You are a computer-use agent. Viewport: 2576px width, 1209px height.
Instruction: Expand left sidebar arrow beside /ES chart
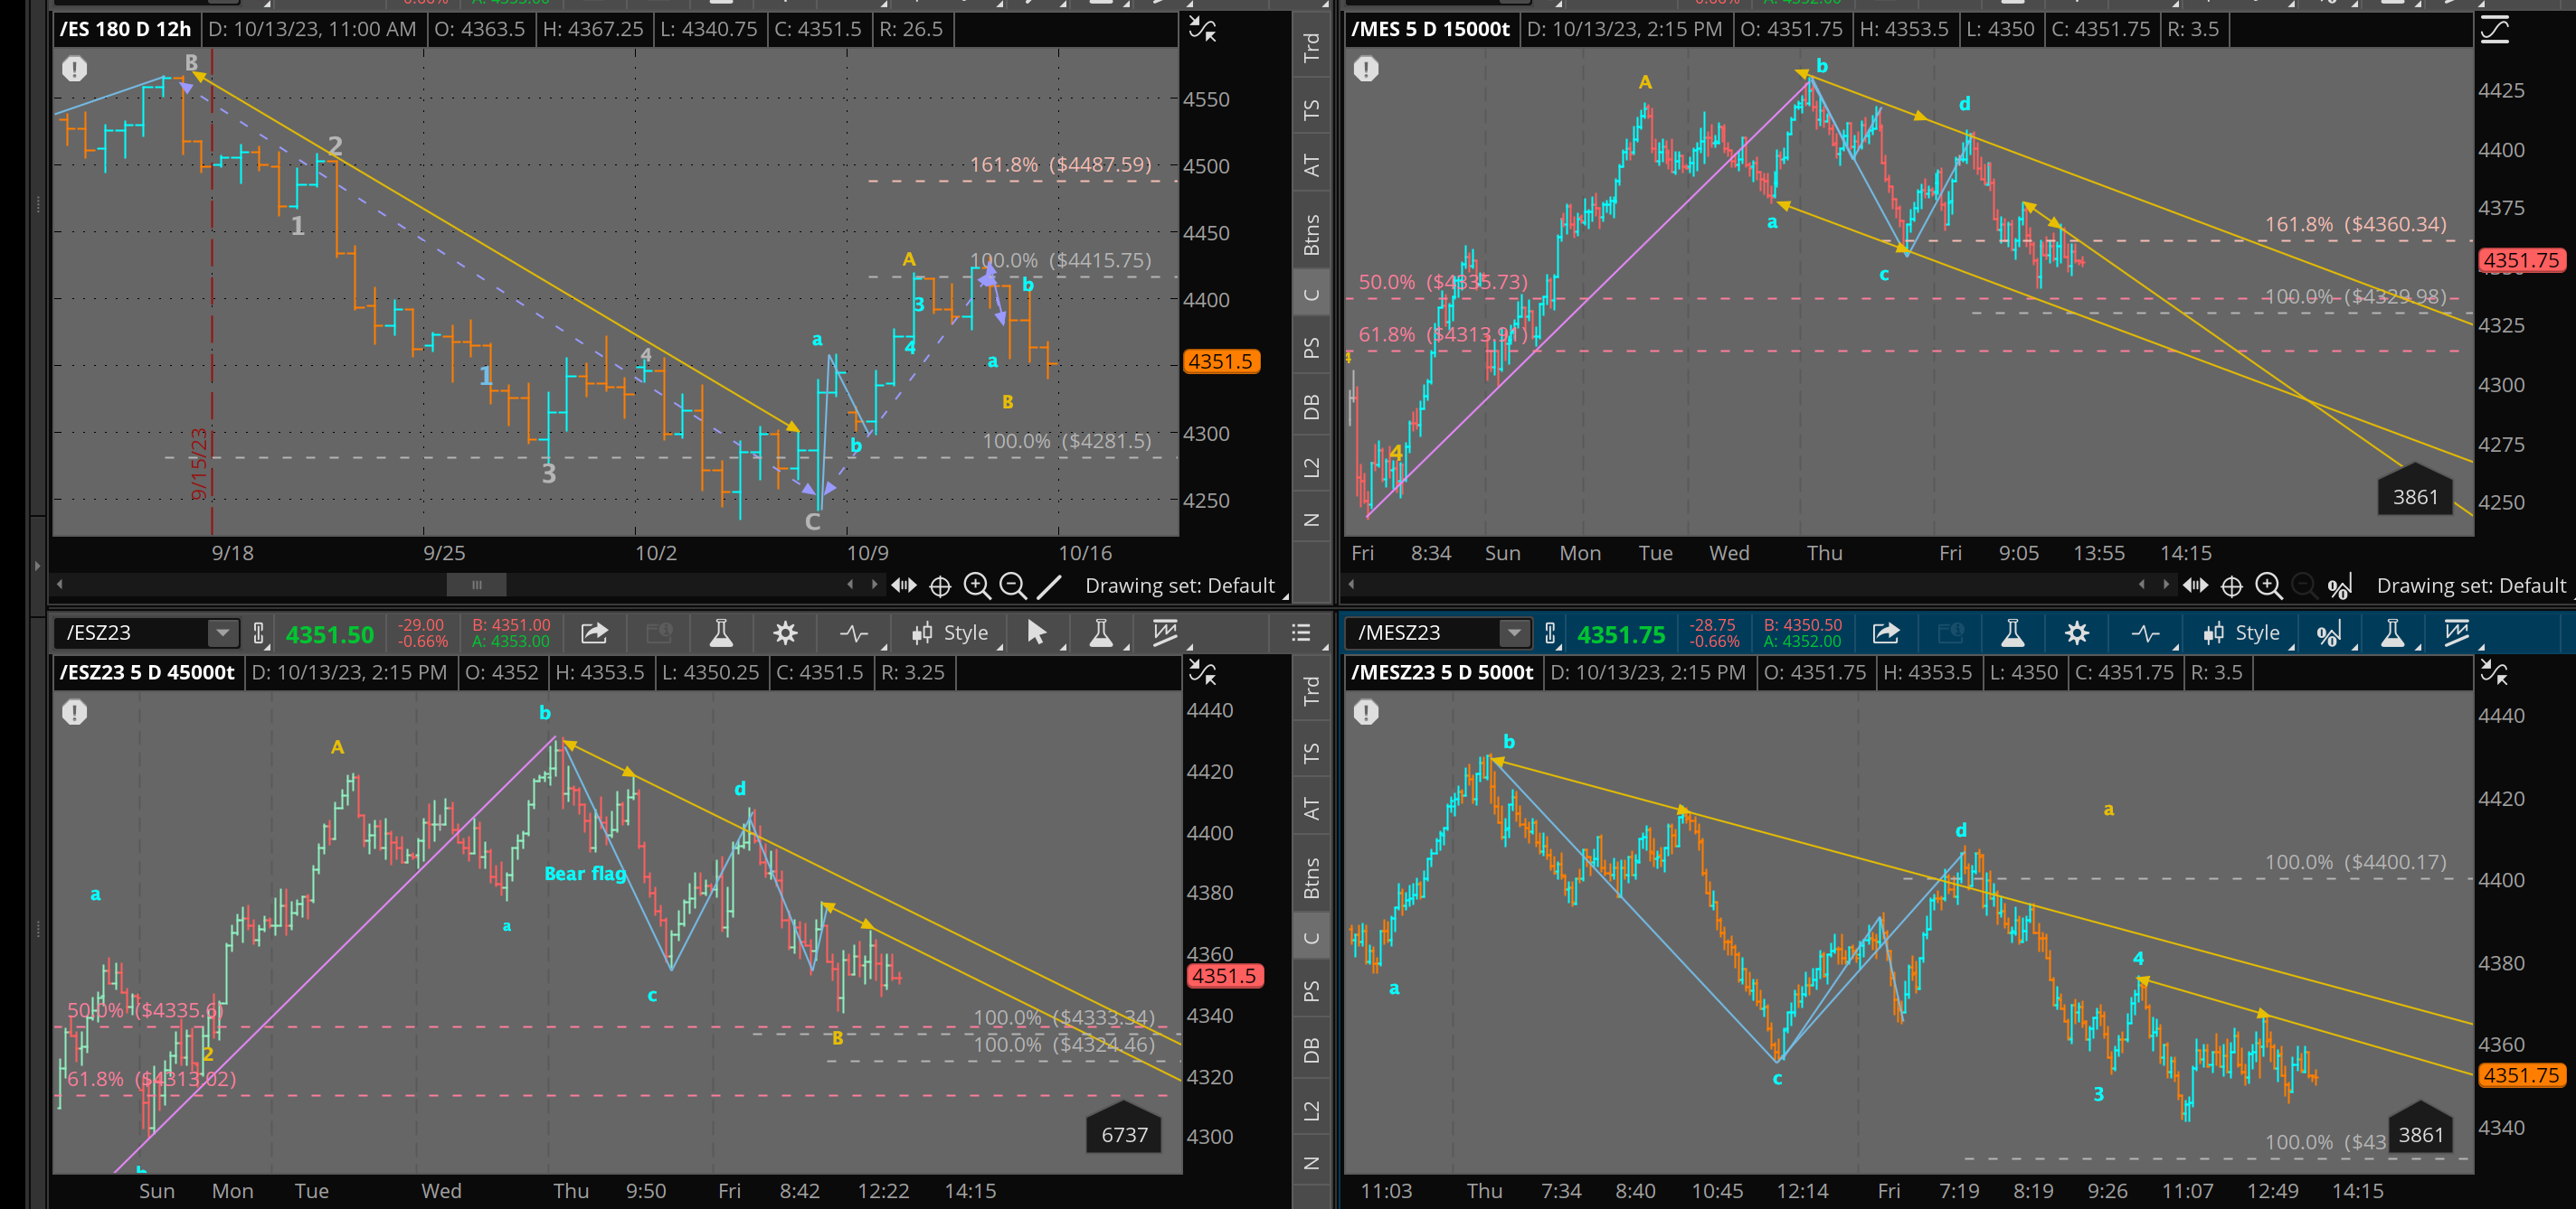click(x=38, y=566)
